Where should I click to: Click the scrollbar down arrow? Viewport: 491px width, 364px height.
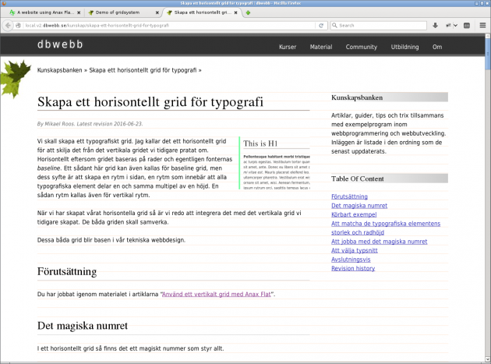[488, 359]
